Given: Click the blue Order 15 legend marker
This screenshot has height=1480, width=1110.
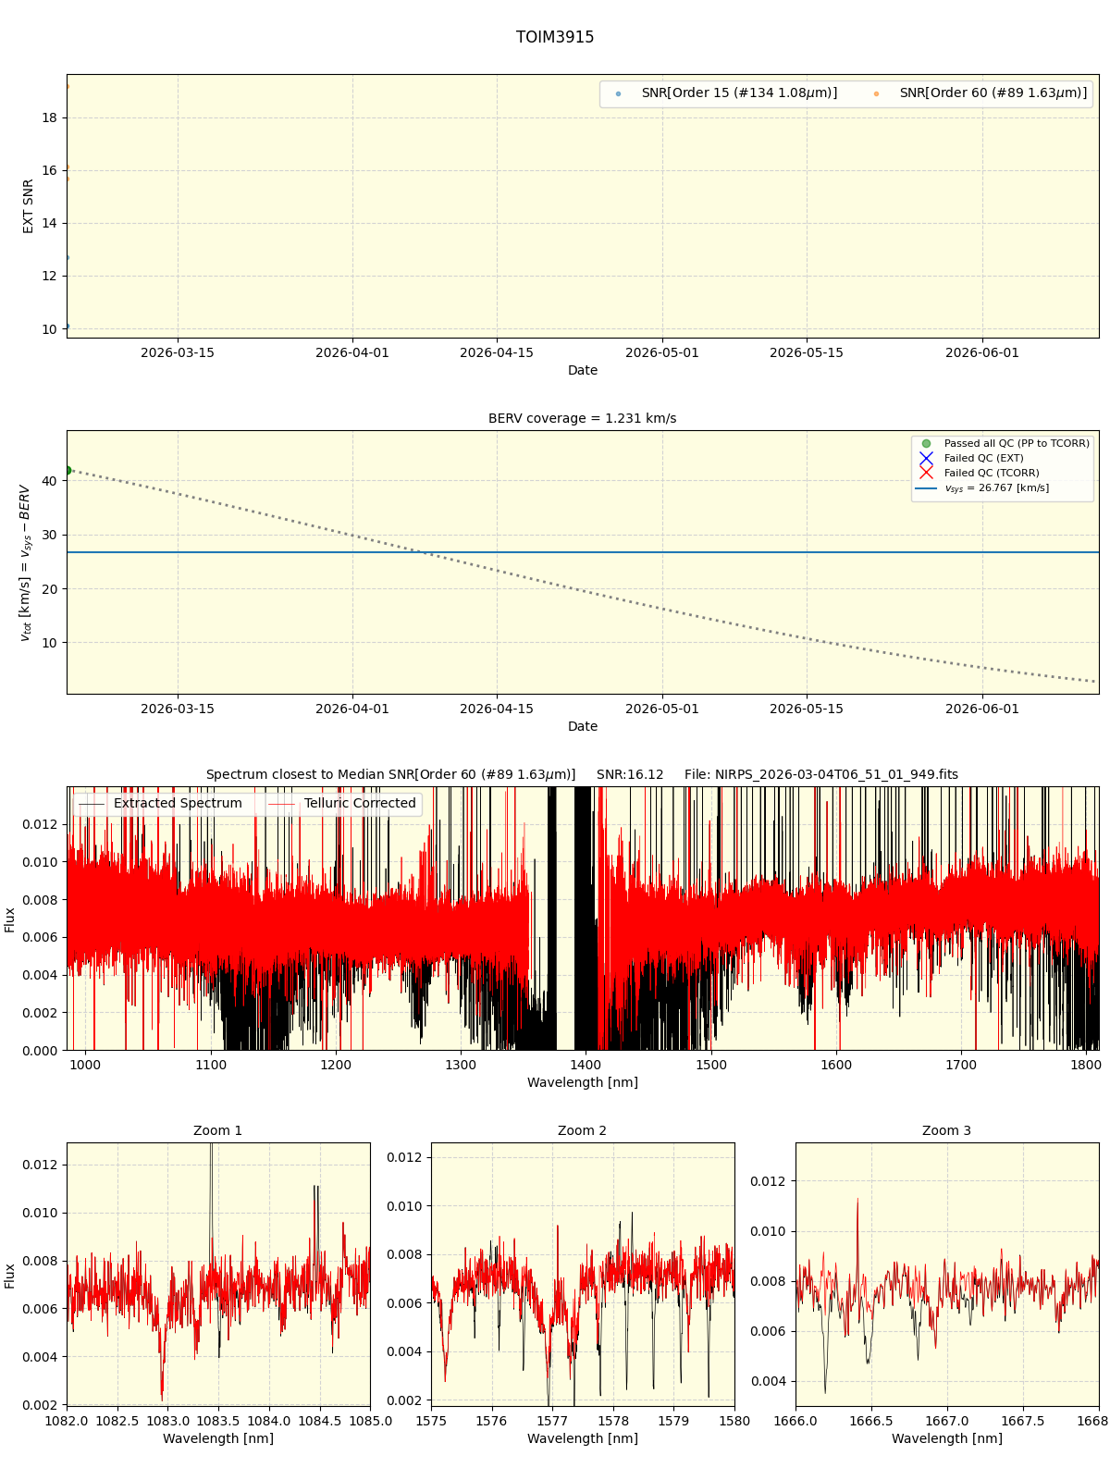Looking at the screenshot, I should [619, 93].
